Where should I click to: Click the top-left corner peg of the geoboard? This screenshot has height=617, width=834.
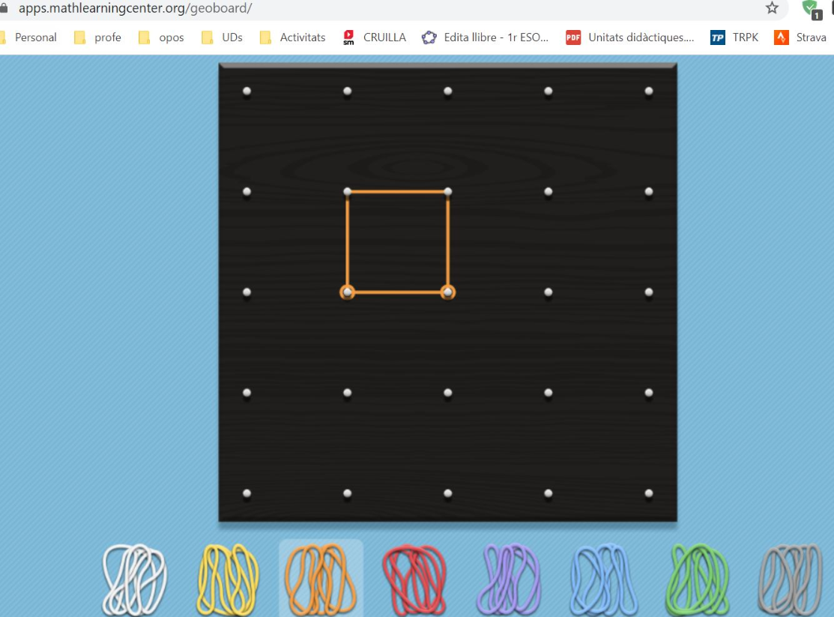click(x=247, y=91)
